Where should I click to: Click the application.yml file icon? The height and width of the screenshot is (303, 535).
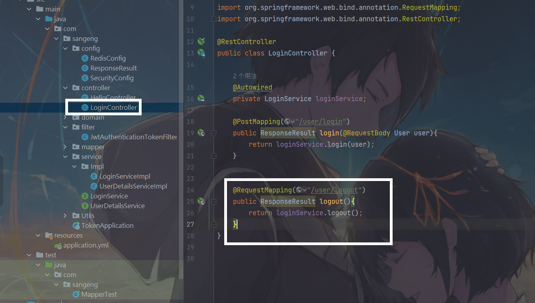[x=58, y=245]
